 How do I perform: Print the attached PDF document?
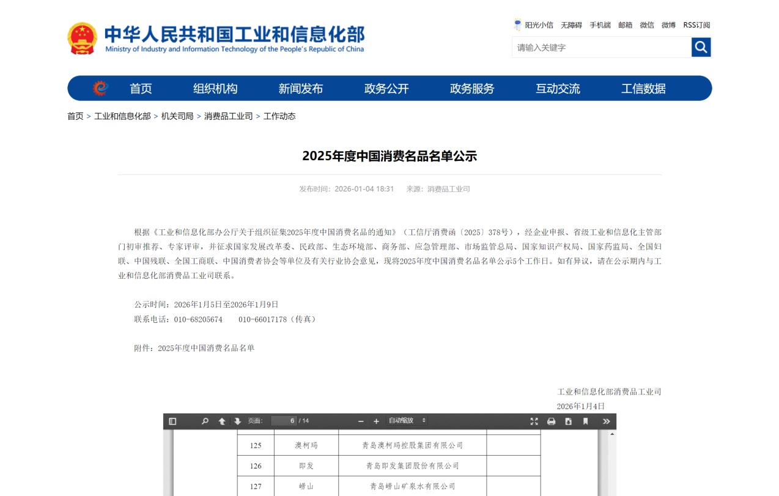pos(550,421)
